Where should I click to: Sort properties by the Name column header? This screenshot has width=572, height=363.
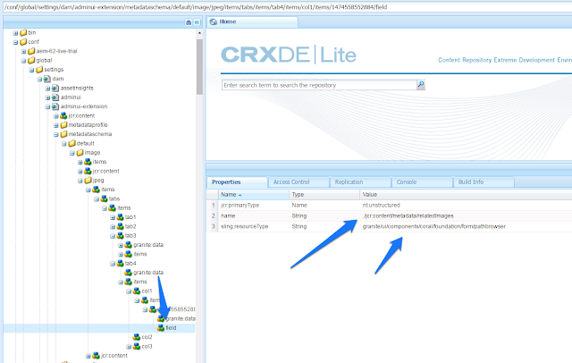254,195
